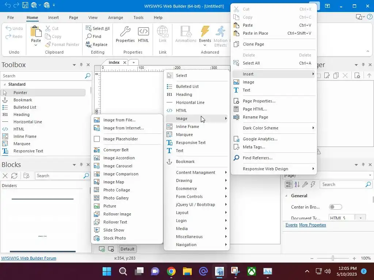Adjust the zoom slider handle
This screenshot has height=280, width=374.
pyautogui.click(x=333, y=258)
